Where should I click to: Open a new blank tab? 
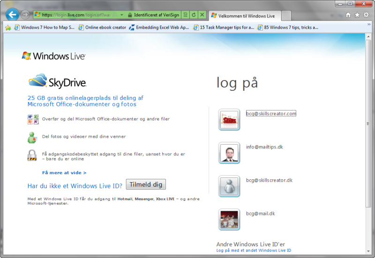coord(286,16)
